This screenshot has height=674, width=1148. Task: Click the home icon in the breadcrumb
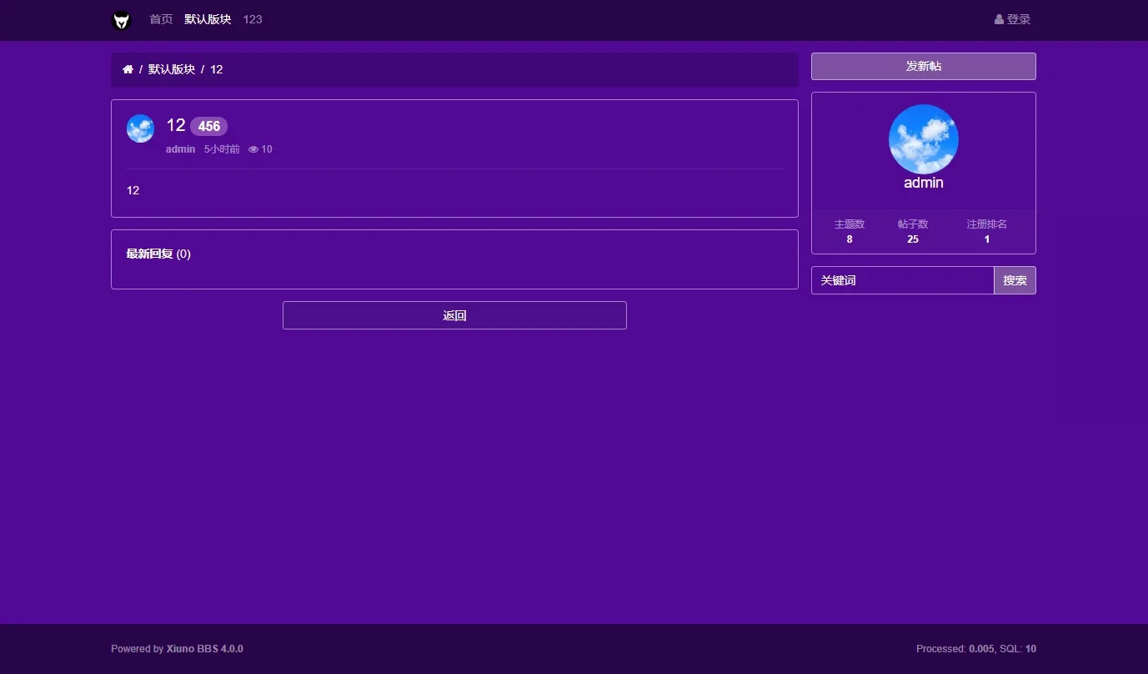pyautogui.click(x=128, y=69)
